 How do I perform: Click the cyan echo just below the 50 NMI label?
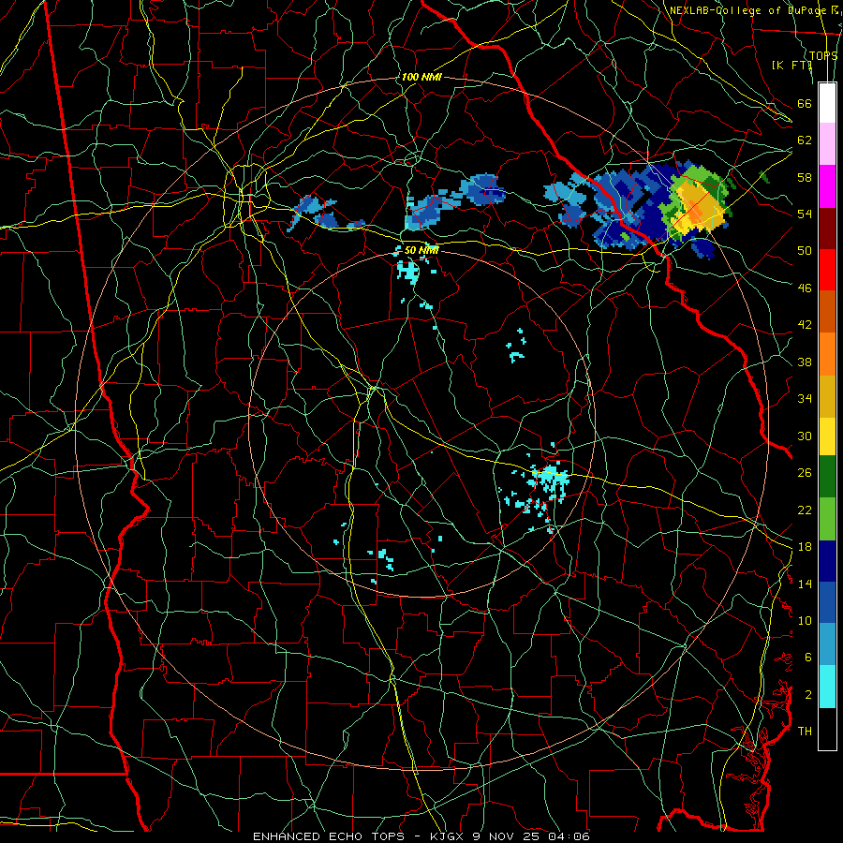click(408, 272)
